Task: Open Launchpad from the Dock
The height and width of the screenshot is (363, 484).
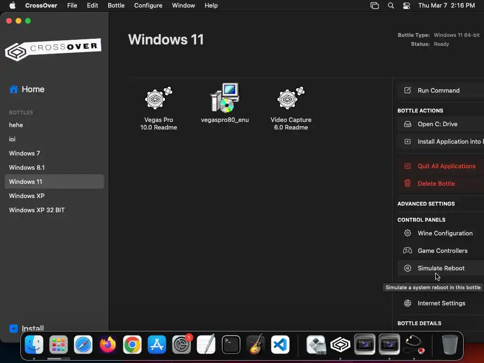Action: 58,344
